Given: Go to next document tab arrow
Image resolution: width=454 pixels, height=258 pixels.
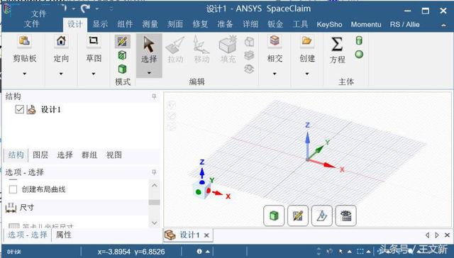Looking at the screenshot, I should [x=437, y=235].
